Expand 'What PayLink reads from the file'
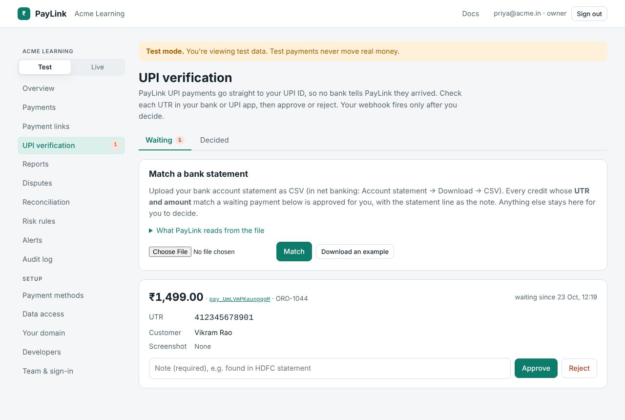 tap(207, 231)
